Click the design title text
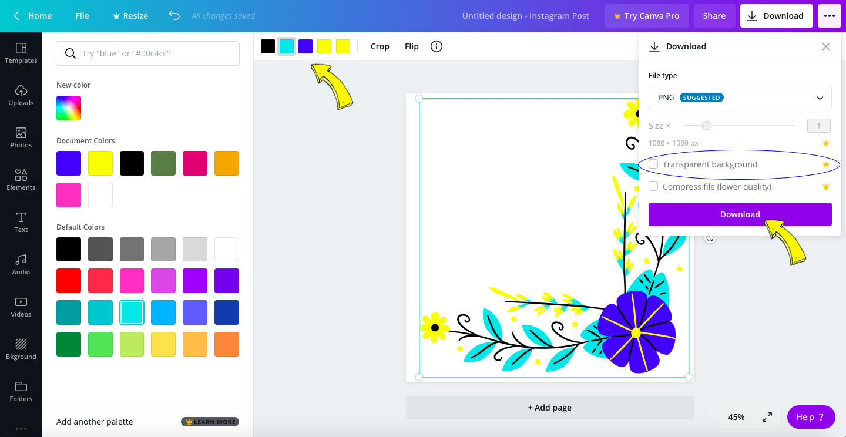The image size is (846, 437). tap(526, 16)
